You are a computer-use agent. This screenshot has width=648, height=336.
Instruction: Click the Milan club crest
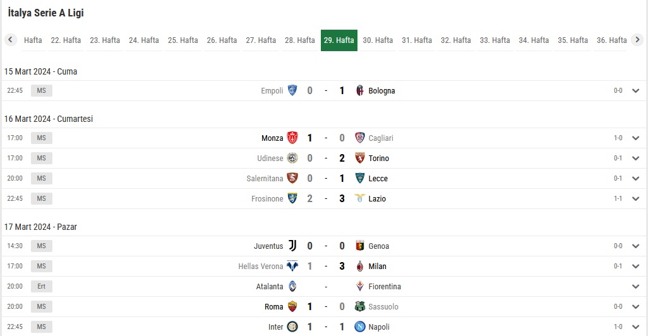(360, 266)
